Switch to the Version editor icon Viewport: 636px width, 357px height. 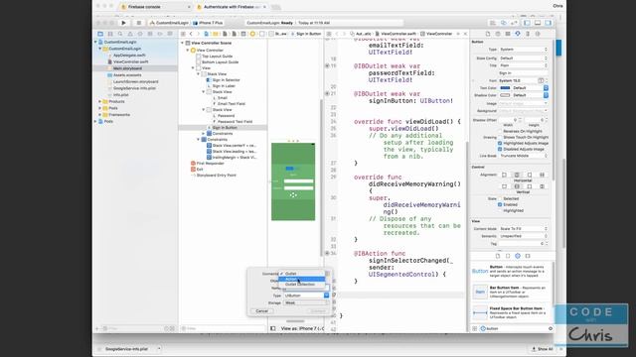tap(514, 23)
